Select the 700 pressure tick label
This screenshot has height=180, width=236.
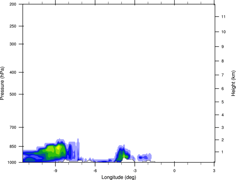click(x=13, y=127)
